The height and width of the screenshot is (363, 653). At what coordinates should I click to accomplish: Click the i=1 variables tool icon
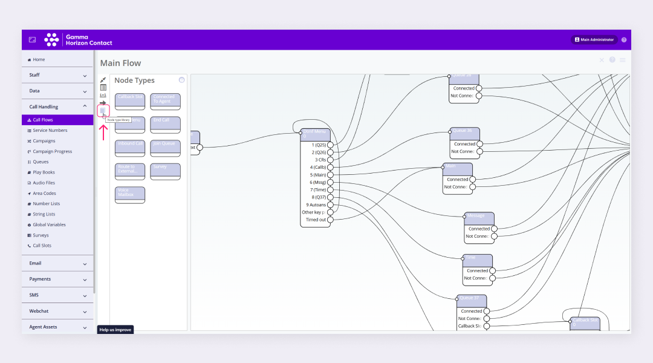103,95
